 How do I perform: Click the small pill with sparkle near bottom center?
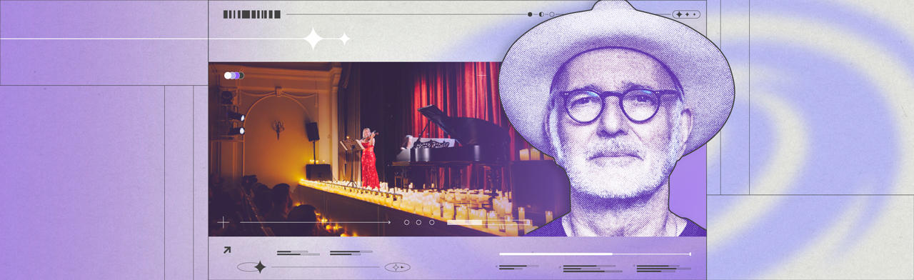click(x=398, y=267)
